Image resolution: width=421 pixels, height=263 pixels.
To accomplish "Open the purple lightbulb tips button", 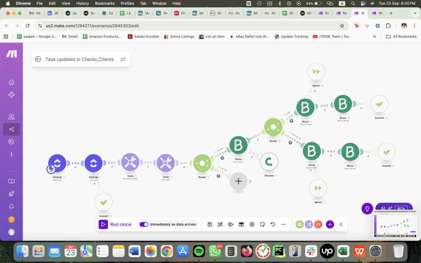I will (x=367, y=209).
